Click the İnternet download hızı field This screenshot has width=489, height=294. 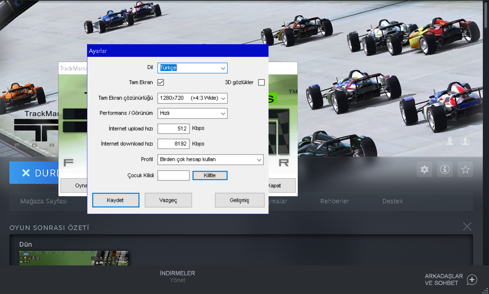coord(173,144)
